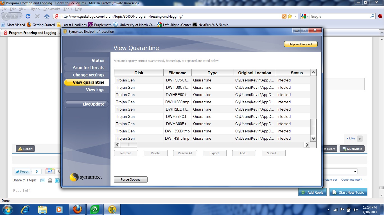Image resolution: width=384 pixels, height=215 pixels.
Task: Select the DWH49F5.tmp quarantine row
Action: (212, 138)
